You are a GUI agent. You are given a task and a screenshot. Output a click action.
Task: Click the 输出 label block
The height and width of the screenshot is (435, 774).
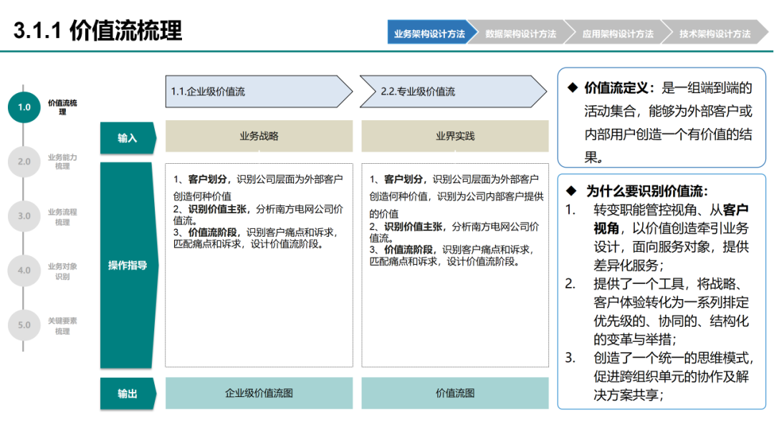pos(128,394)
